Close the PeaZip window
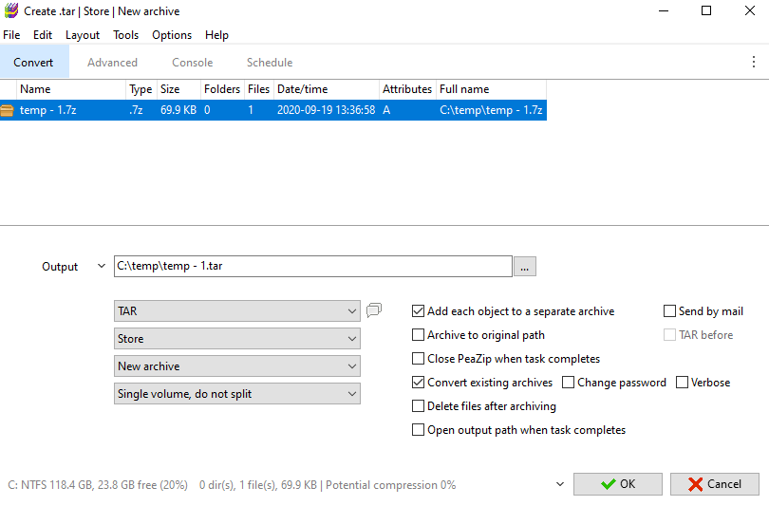Screen dimensions: 769x506 coord(750,10)
